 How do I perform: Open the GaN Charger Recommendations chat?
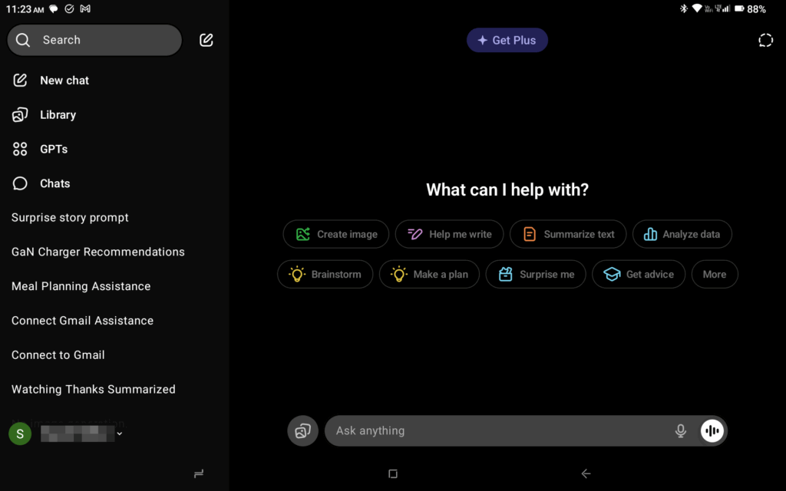(98, 252)
